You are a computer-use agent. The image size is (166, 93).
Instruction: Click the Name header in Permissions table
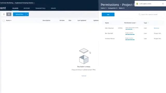coord(107,23)
